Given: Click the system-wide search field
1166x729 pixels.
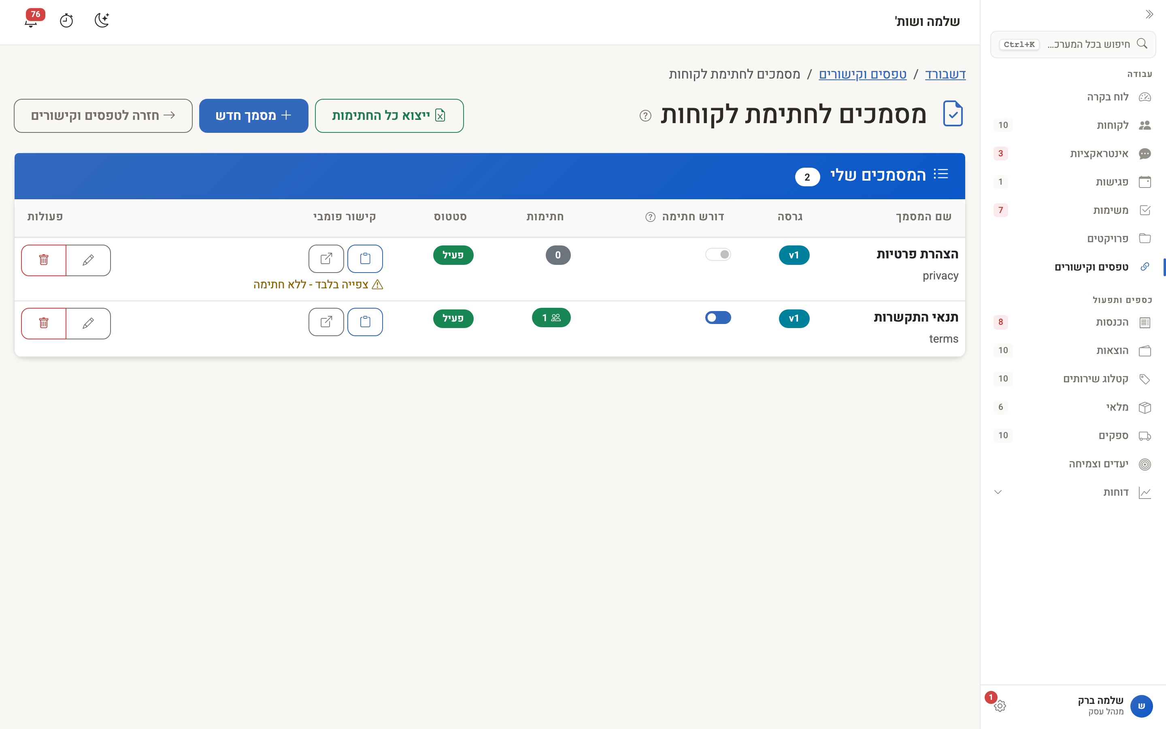Looking at the screenshot, I should (1072, 45).
